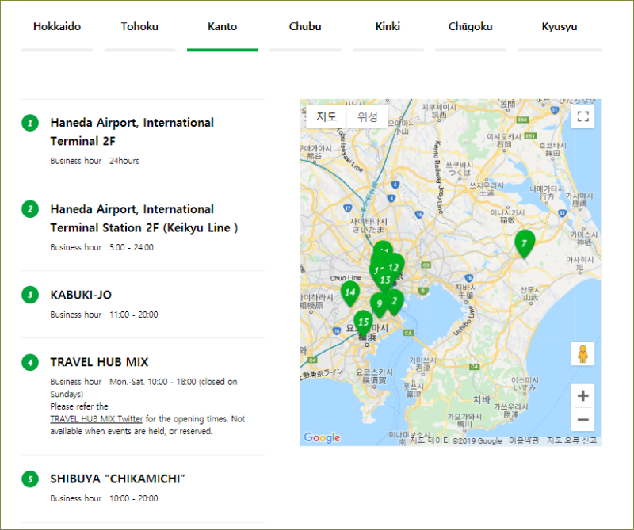Open the TRAVEL HUB MIX Twitter link
The image size is (634, 530).
(x=96, y=419)
